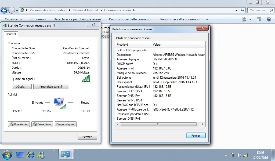Click the battery icon in system tray

233,155
